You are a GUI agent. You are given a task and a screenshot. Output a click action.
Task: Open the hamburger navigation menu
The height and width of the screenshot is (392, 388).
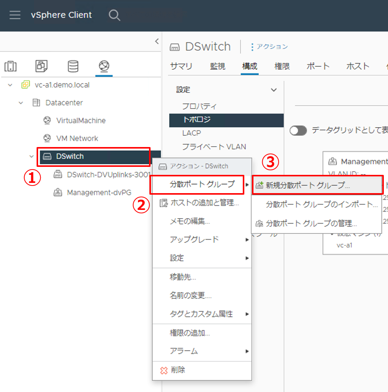(x=15, y=15)
